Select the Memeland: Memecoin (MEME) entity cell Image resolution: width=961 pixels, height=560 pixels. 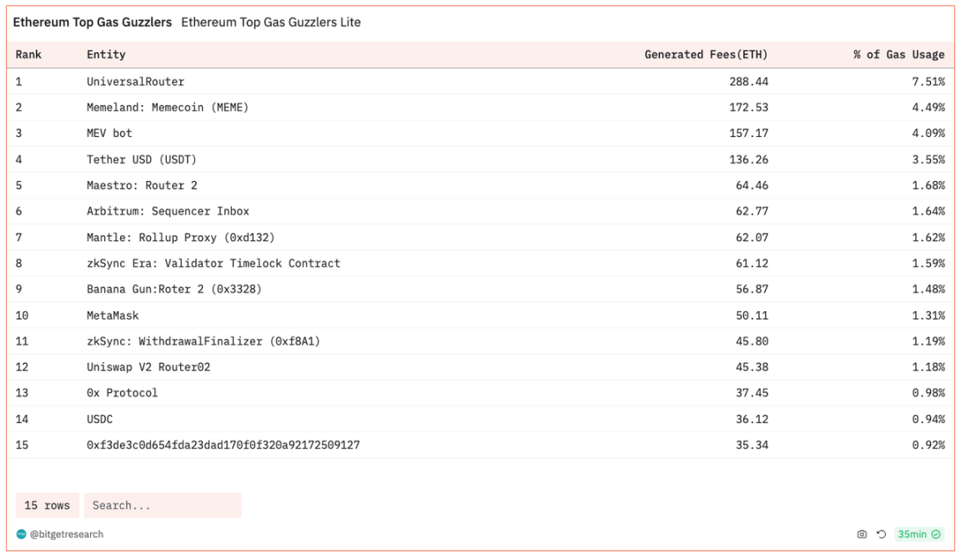click(x=167, y=108)
